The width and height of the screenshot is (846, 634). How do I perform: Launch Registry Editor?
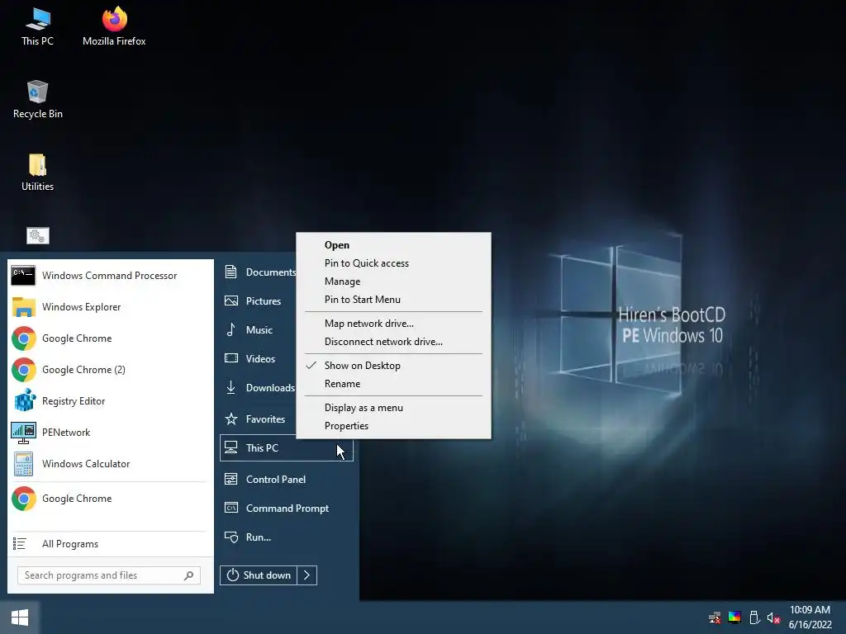(108, 401)
